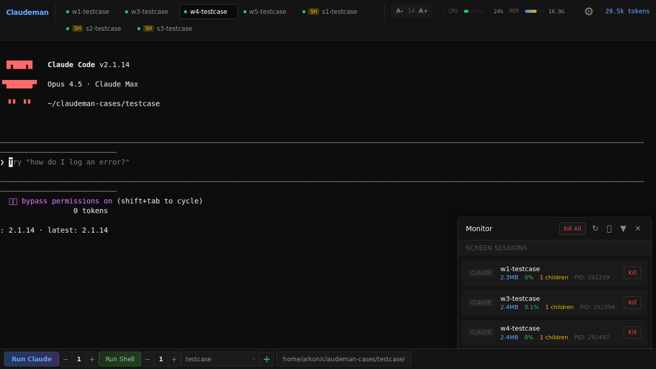Click the Monitor panel title

pos(479,229)
